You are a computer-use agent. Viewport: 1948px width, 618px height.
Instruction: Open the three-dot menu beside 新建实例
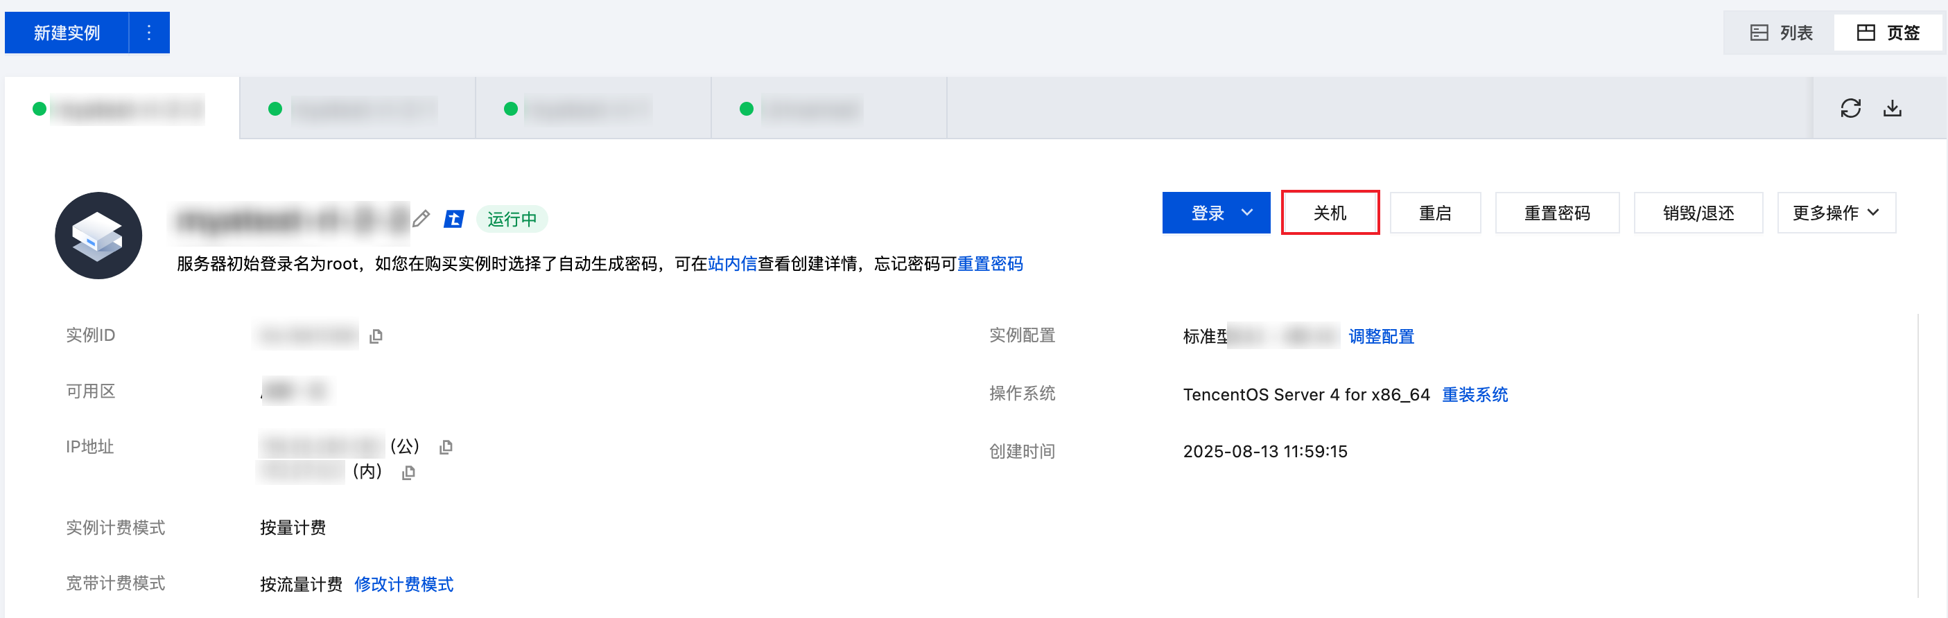tap(149, 33)
